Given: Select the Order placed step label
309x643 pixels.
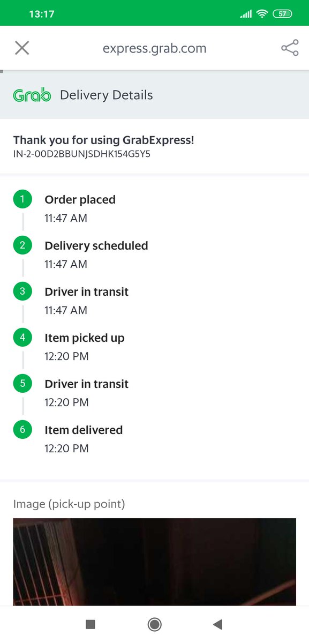Looking at the screenshot, I should (80, 200).
